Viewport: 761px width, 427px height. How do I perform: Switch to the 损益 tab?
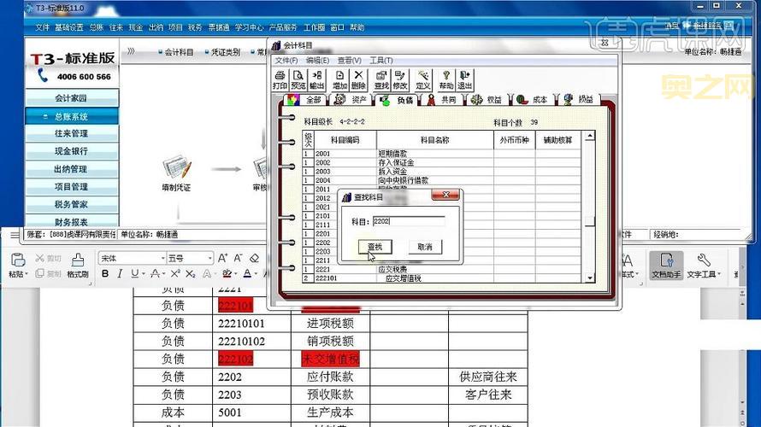579,100
